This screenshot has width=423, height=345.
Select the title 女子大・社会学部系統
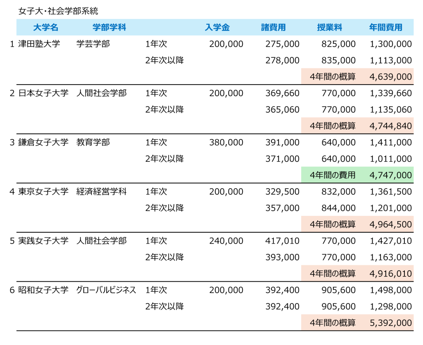pos(58,11)
